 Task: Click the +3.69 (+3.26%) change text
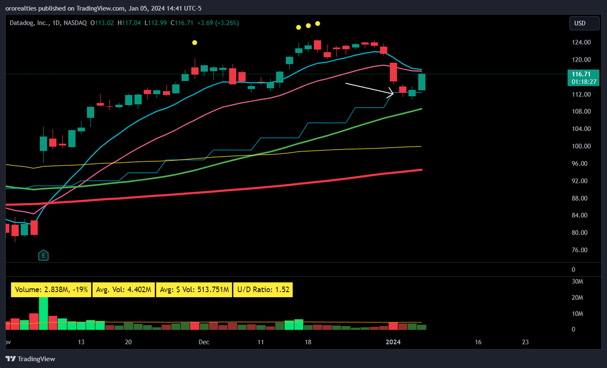(218, 23)
